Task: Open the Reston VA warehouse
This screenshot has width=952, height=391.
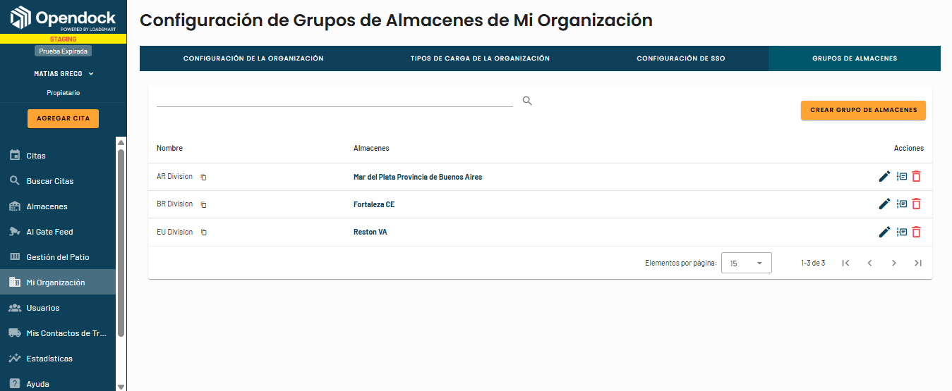Action: coord(370,232)
